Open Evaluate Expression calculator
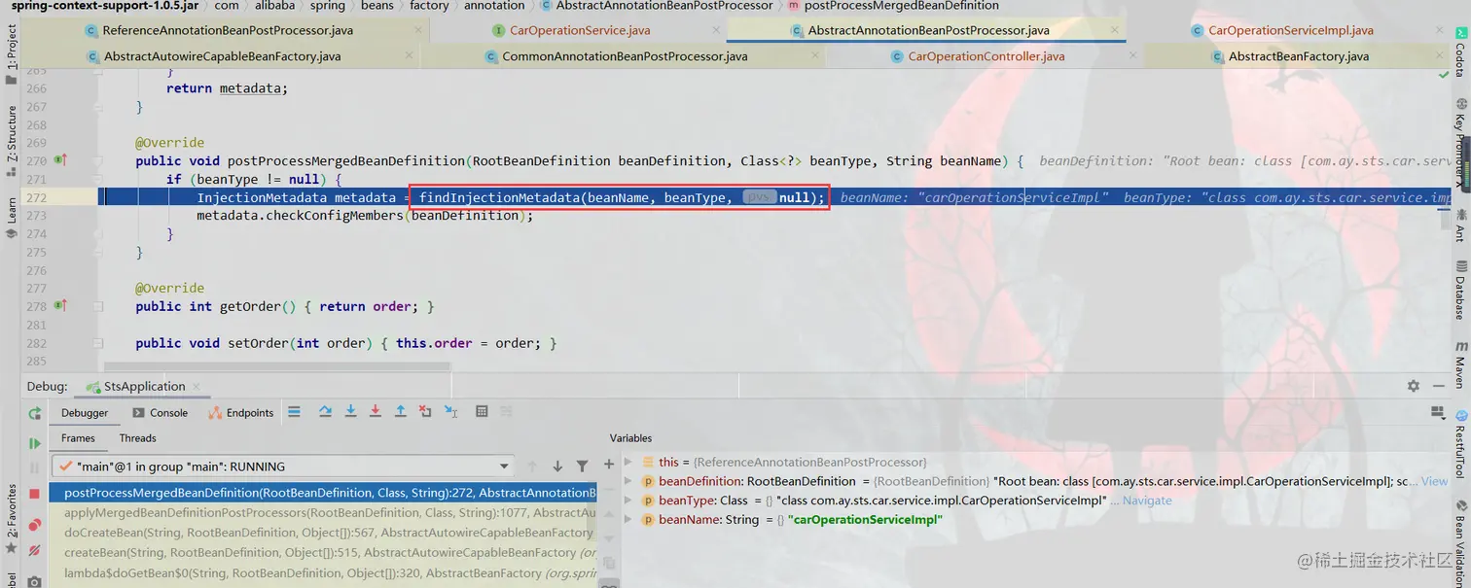This screenshot has width=1471, height=588. pyautogui.click(x=482, y=412)
